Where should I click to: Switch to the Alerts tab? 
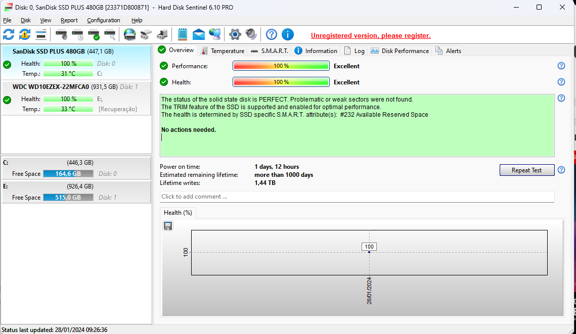click(x=448, y=51)
